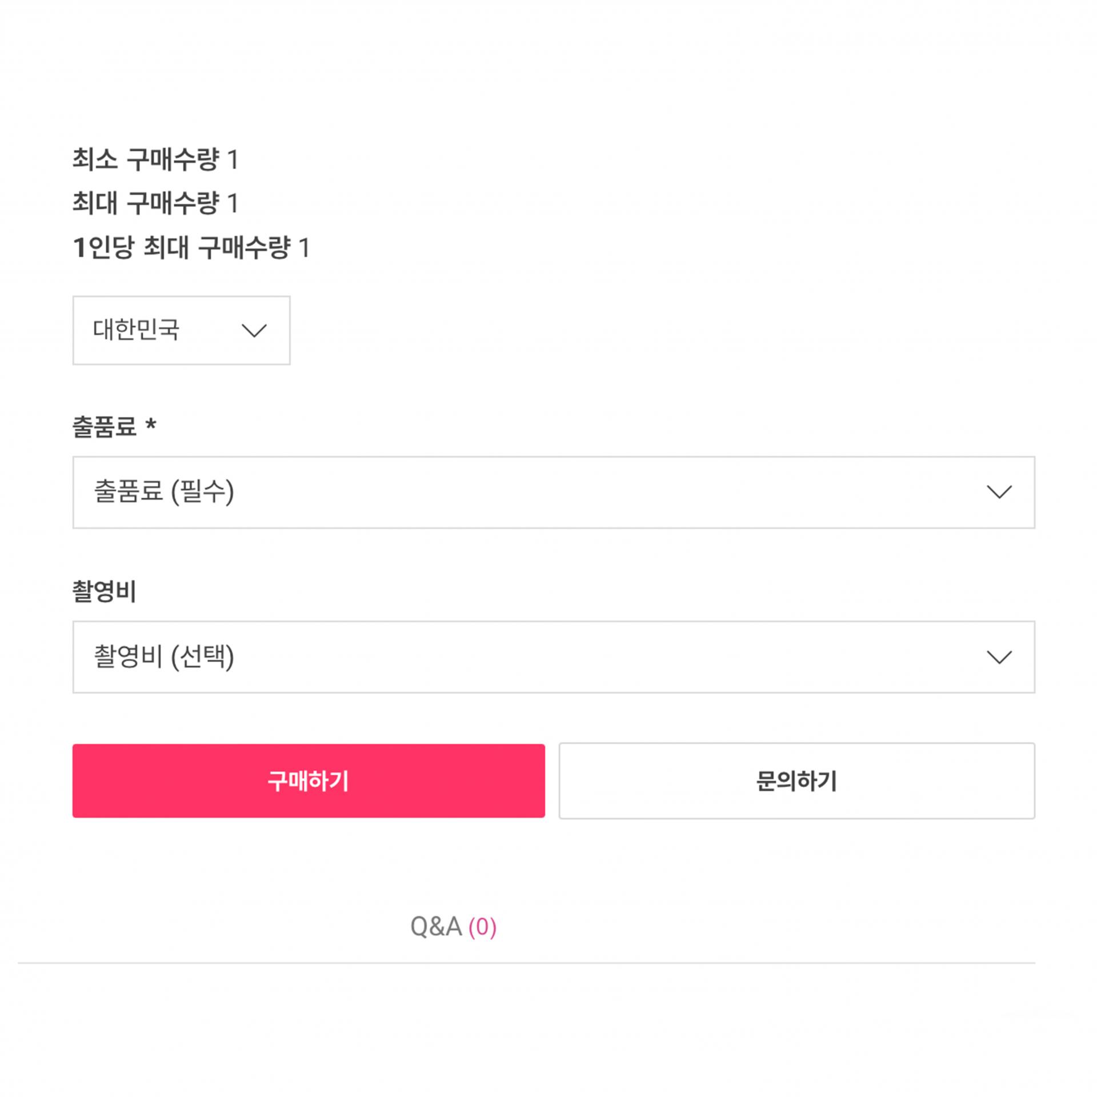Image resolution: width=1097 pixels, height=1097 pixels.
Task: Click the chevron arrow in the 대한민국 dropdown
Action: [x=254, y=331]
